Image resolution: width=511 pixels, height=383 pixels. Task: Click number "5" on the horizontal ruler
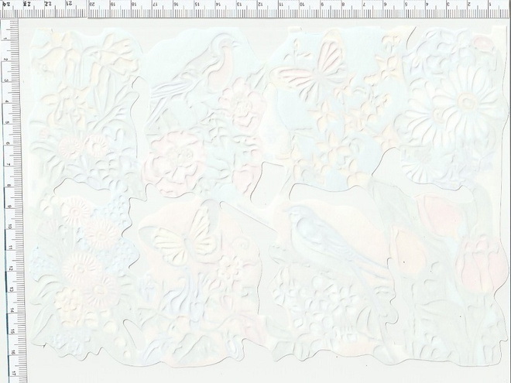406,4
